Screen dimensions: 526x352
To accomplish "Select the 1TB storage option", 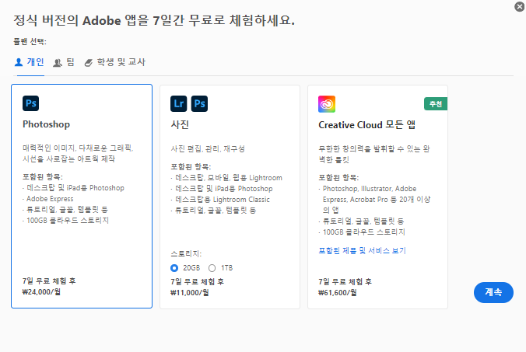I will pos(212,268).
